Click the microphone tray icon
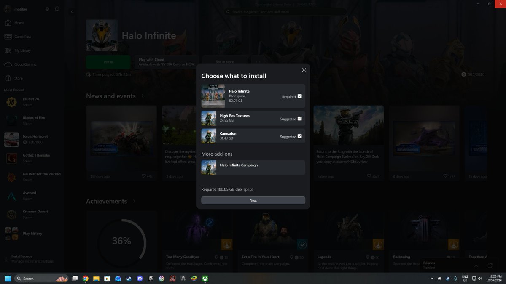 pos(455,279)
